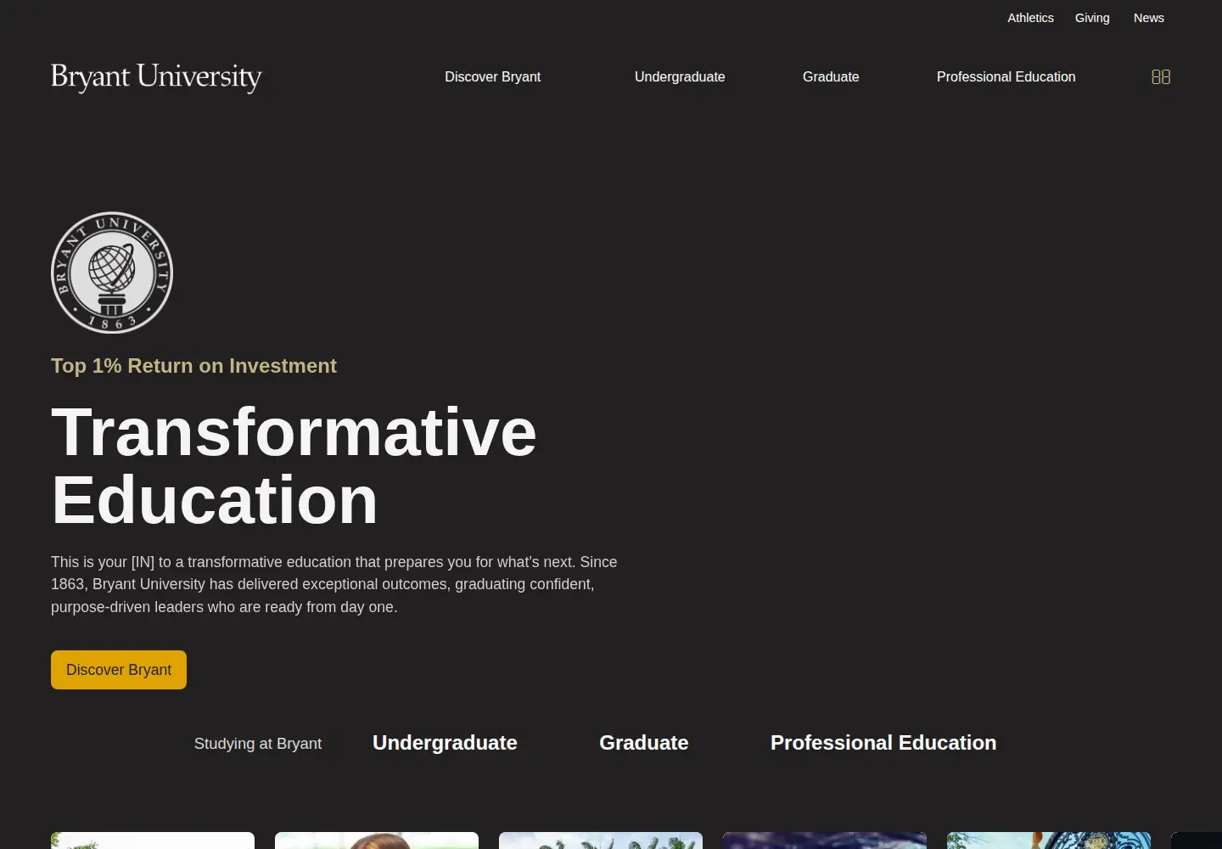Open the Giving link
The width and height of the screenshot is (1222, 849).
coord(1092,18)
